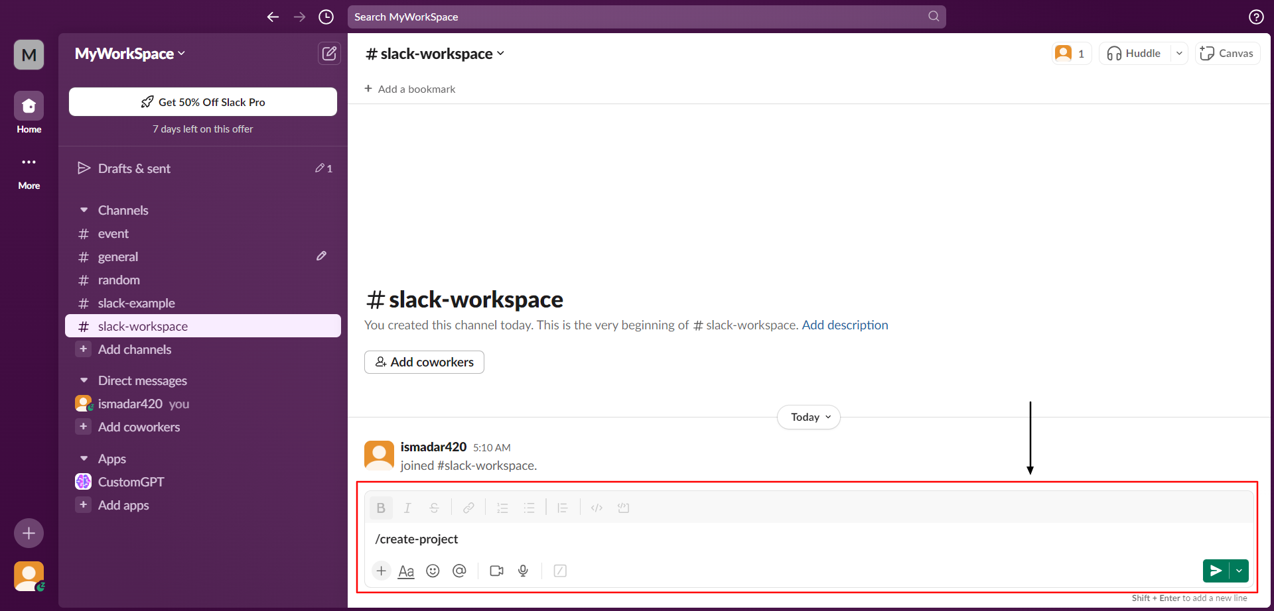Click in Search MyWorkSpace field
1274x611 pixels.
tap(647, 17)
